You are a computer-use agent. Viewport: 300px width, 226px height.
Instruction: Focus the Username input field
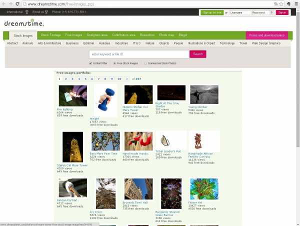[240, 12]
